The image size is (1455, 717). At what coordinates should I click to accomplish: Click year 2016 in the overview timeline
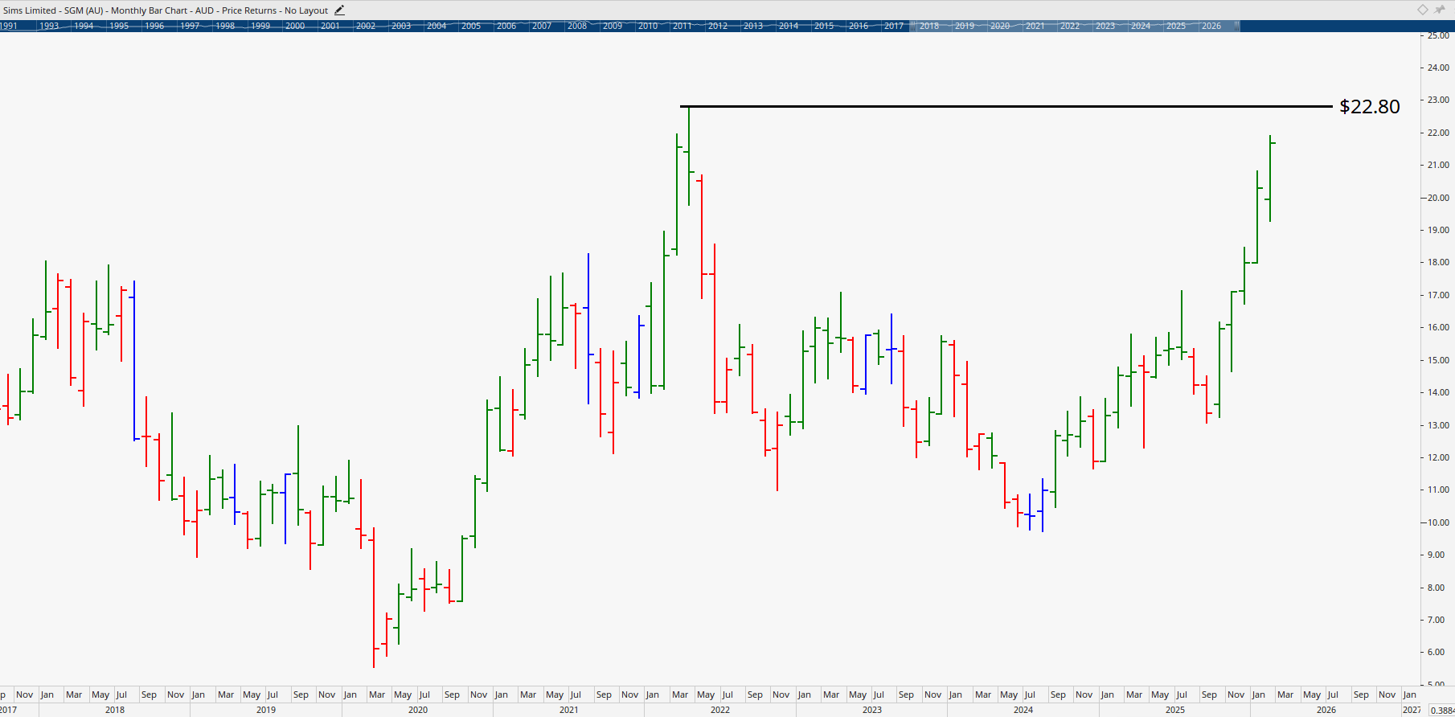pos(859,26)
